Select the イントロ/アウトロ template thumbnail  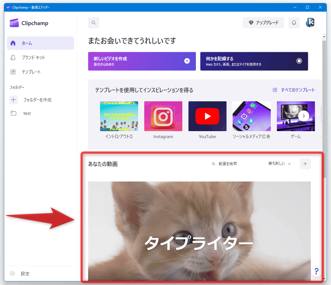pos(119,116)
